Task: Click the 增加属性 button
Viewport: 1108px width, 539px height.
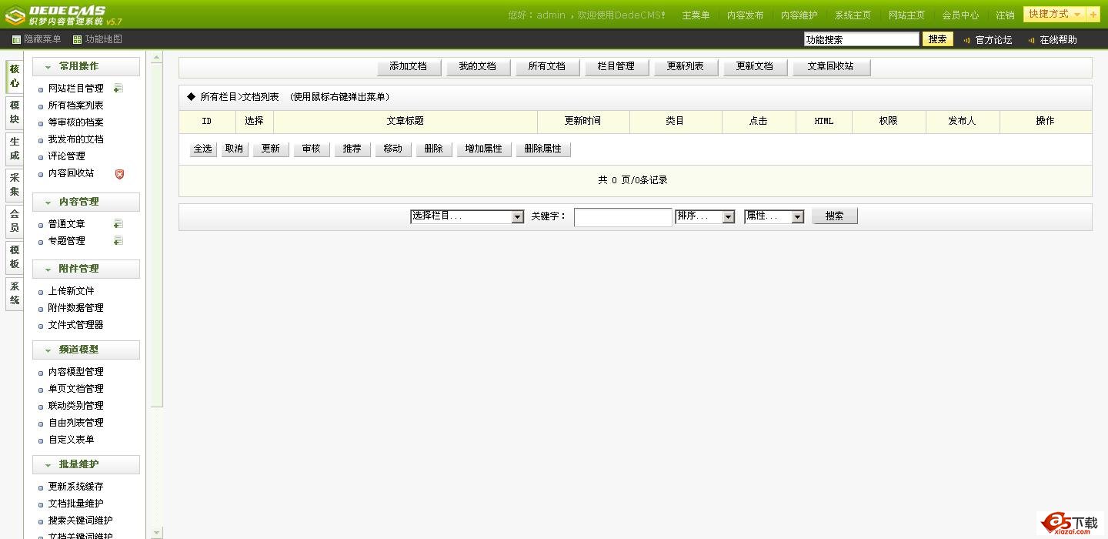Action: click(x=484, y=149)
